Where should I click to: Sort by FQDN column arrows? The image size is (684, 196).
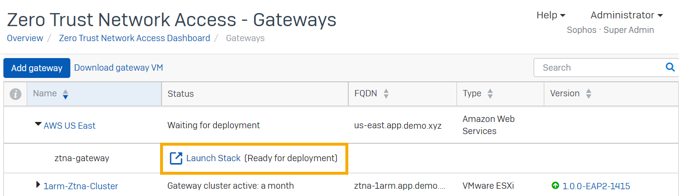[x=386, y=94]
